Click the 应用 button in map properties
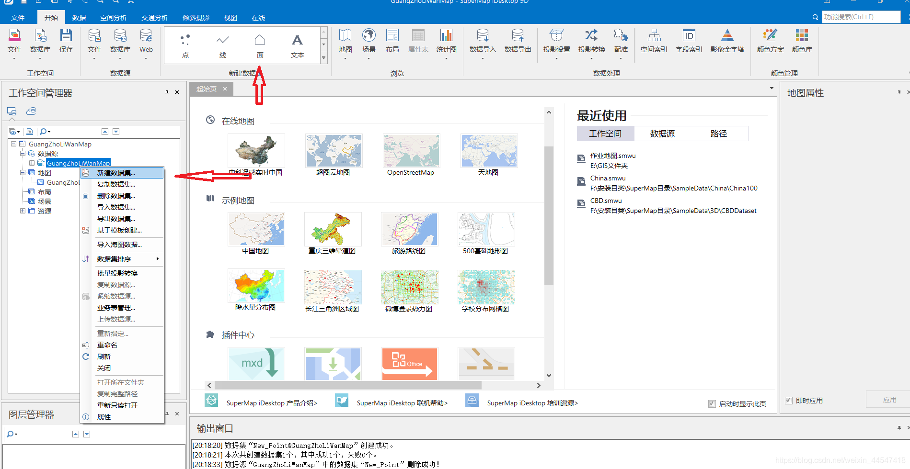Image resolution: width=910 pixels, height=469 pixels. tap(889, 400)
